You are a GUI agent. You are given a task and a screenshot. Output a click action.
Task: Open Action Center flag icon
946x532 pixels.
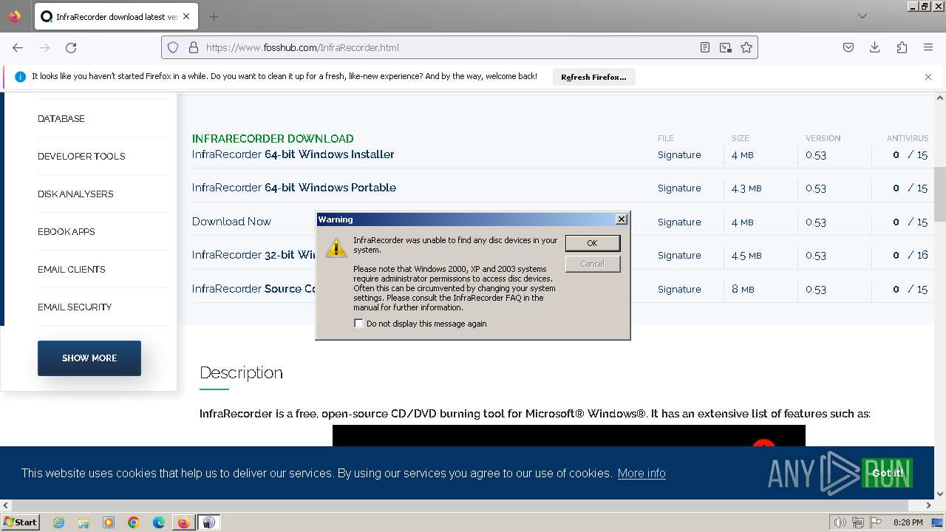coord(874,522)
